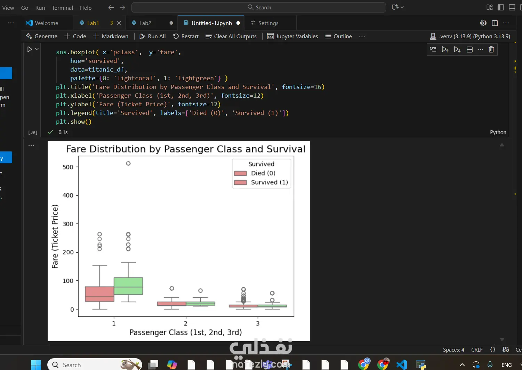Delete the current cell with trash icon
Image resolution: width=522 pixels, height=370 pixels.
491,49
